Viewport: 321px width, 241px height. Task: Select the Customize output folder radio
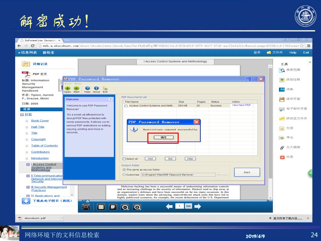(124, 175)
